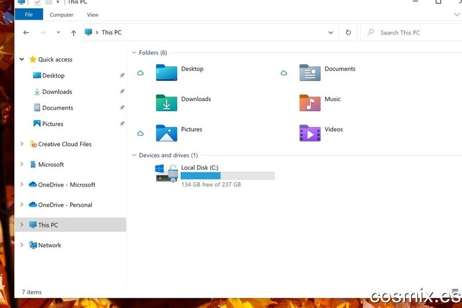Select Microsoft in navigation pane
Image resolution: width=462 pixels, height=308 pixels.
(51, 165)
